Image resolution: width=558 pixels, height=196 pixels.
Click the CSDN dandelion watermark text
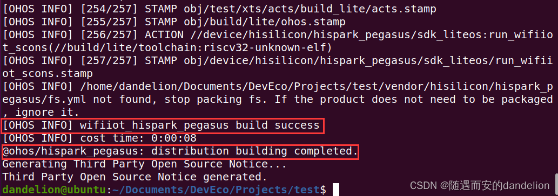[480, 185]
